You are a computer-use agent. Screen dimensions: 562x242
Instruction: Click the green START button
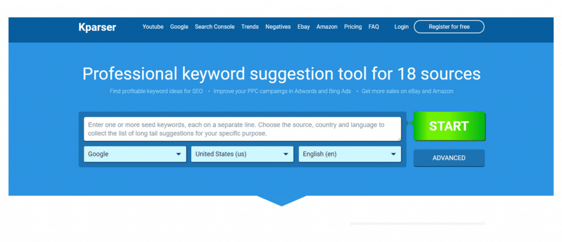tap(449, 126)
